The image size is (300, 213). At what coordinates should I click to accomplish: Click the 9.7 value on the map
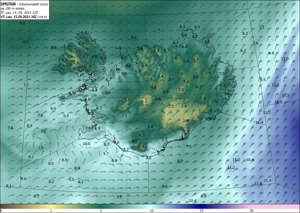(106, 154)
